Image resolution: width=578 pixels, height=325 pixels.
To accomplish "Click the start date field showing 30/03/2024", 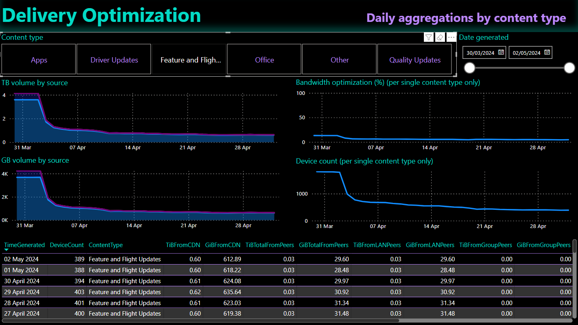I will point(480,53).
